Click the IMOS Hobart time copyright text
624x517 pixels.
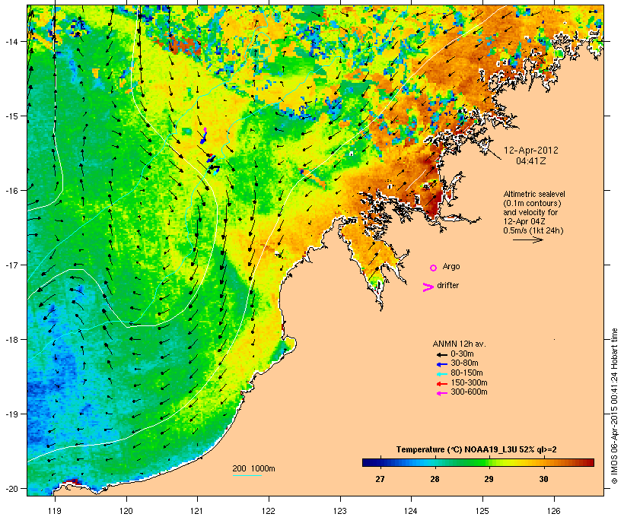coord(614,406)
